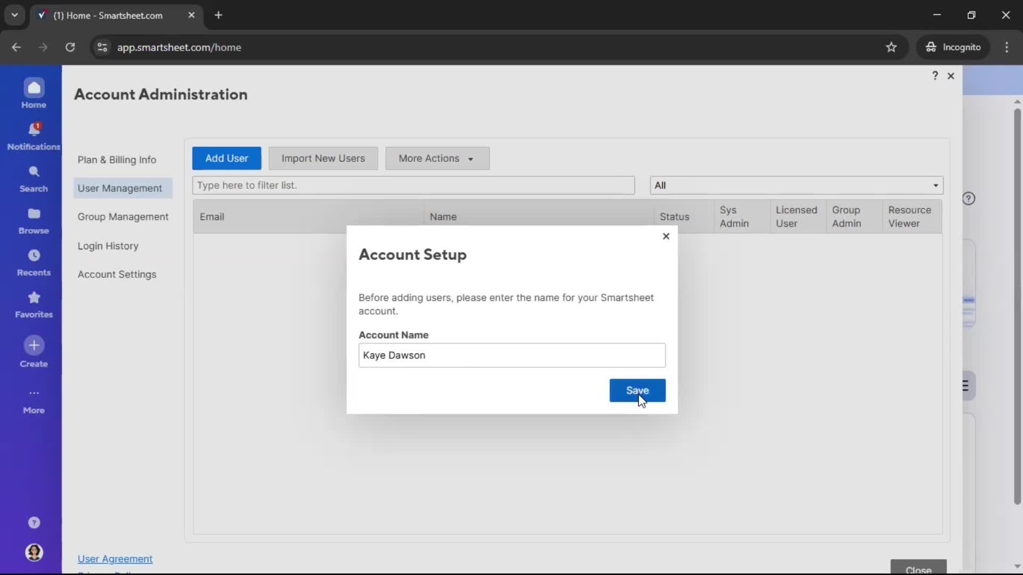Viewport: 1023px width, 575px height.
Task: Close the Account Setup dialog
Action: click(x=665, y=236)
